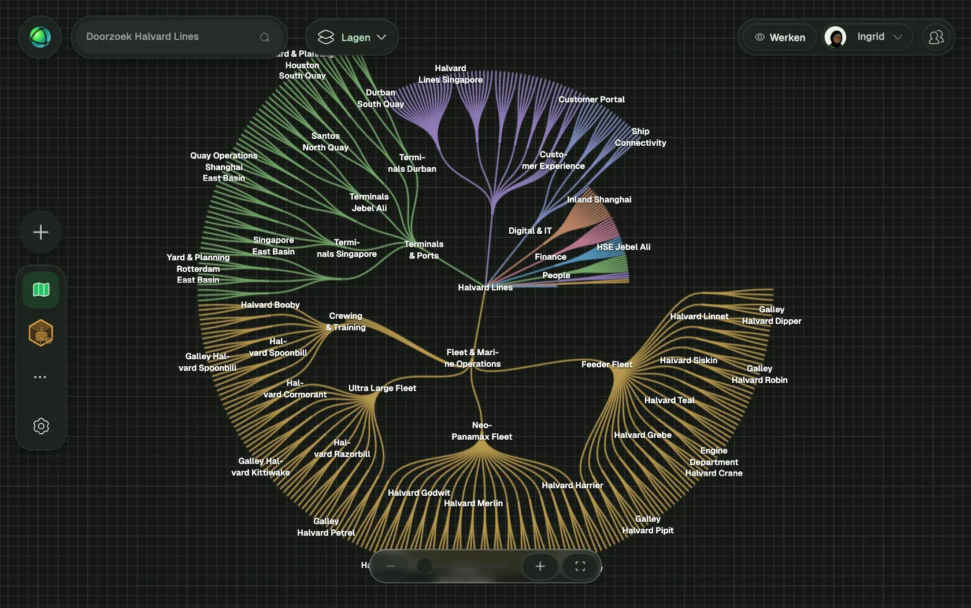Select the Halvard Siskin node
Image resolution: width=971 pixels, height=608 pixels.
[x=688, y=360]
